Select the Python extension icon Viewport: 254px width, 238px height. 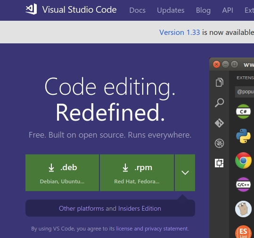click(x=243, y=136)
